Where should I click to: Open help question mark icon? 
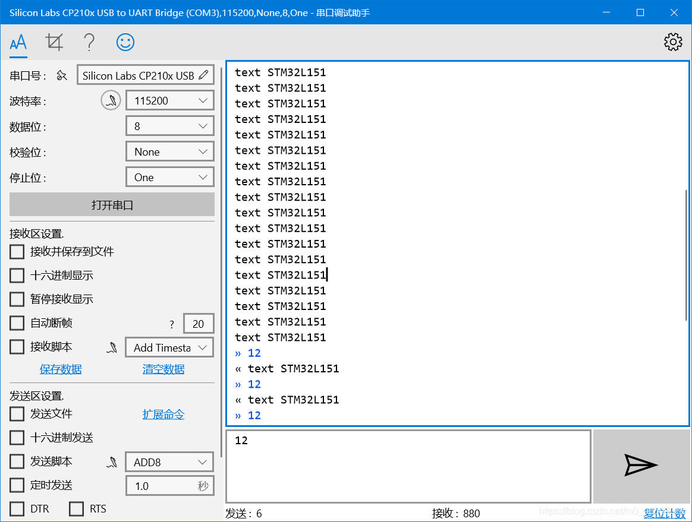click(89, 42)
